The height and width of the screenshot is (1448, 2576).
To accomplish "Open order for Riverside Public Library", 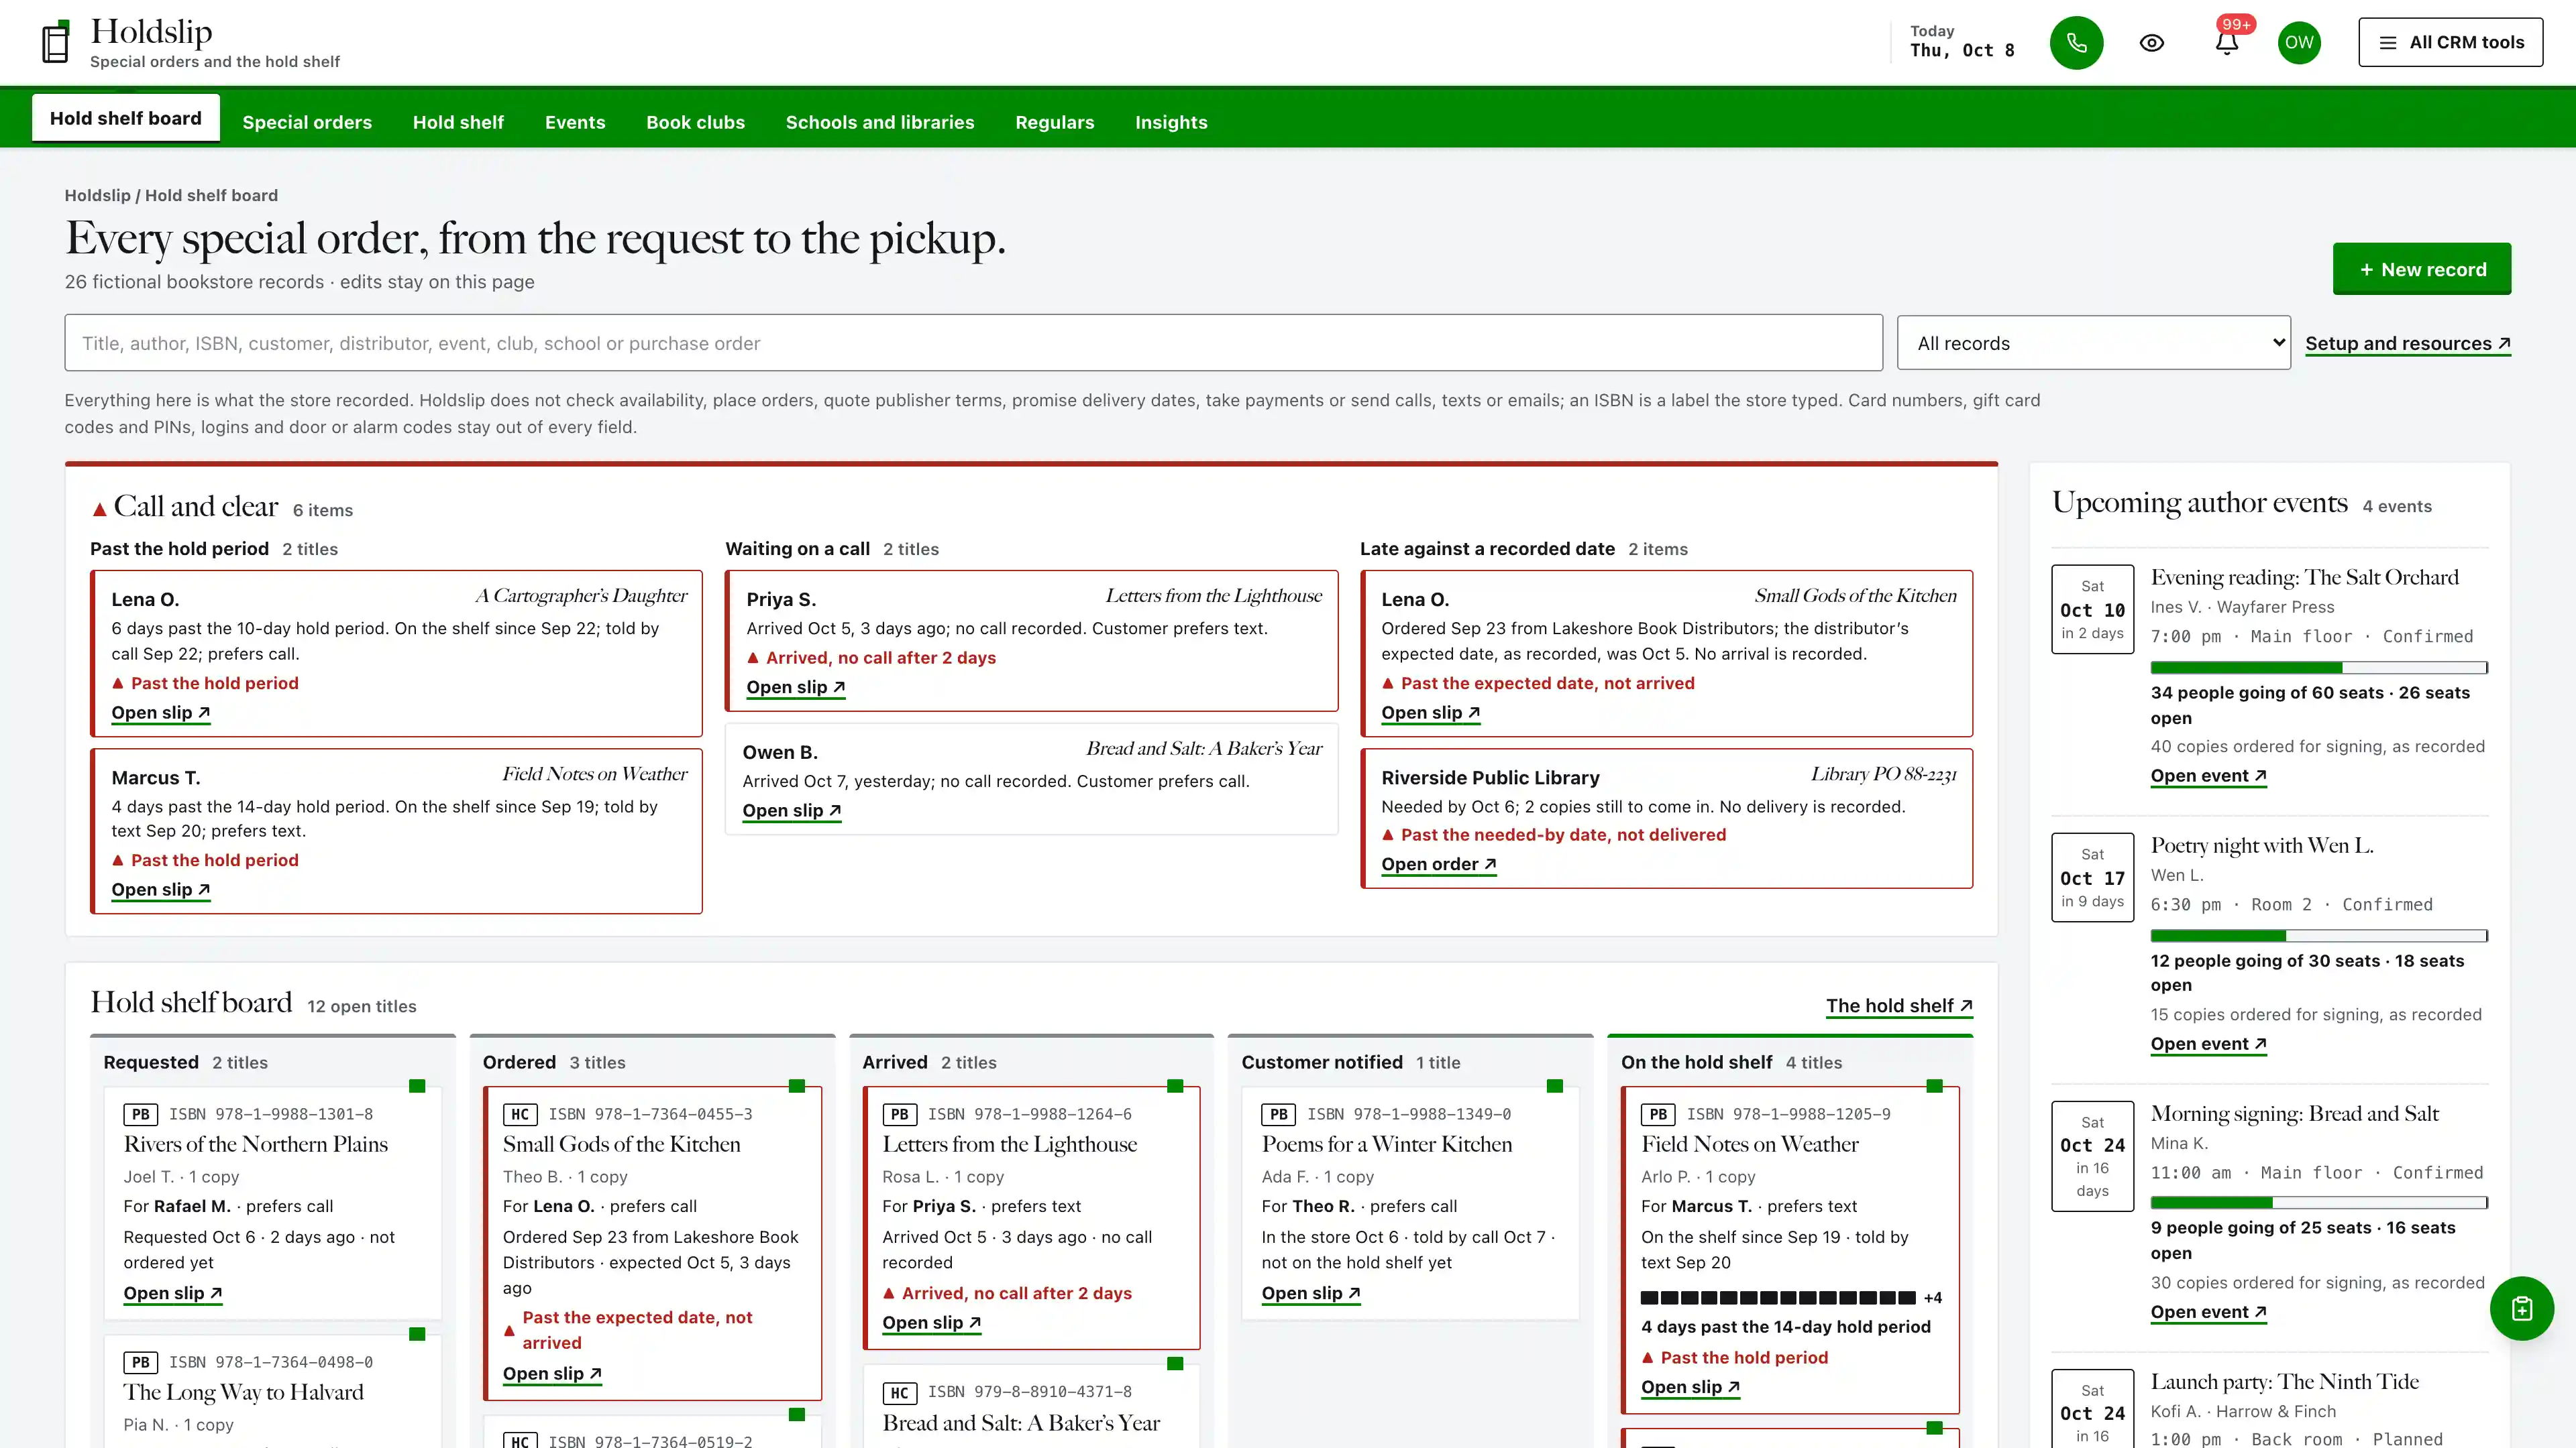I will click(1438, 864).
